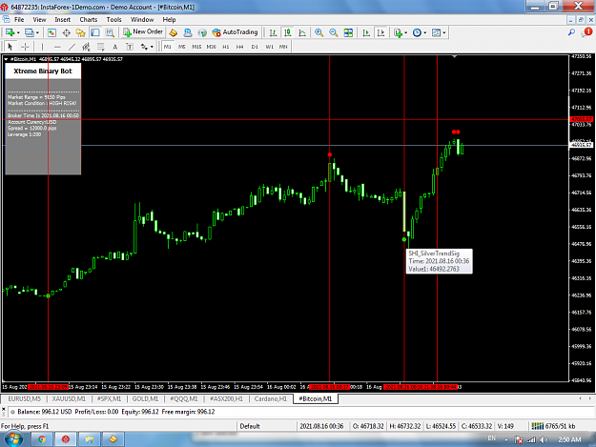Viewport: 596px width, 447px height.
Task: Click the volume tray icon
Action: point(544,439)
